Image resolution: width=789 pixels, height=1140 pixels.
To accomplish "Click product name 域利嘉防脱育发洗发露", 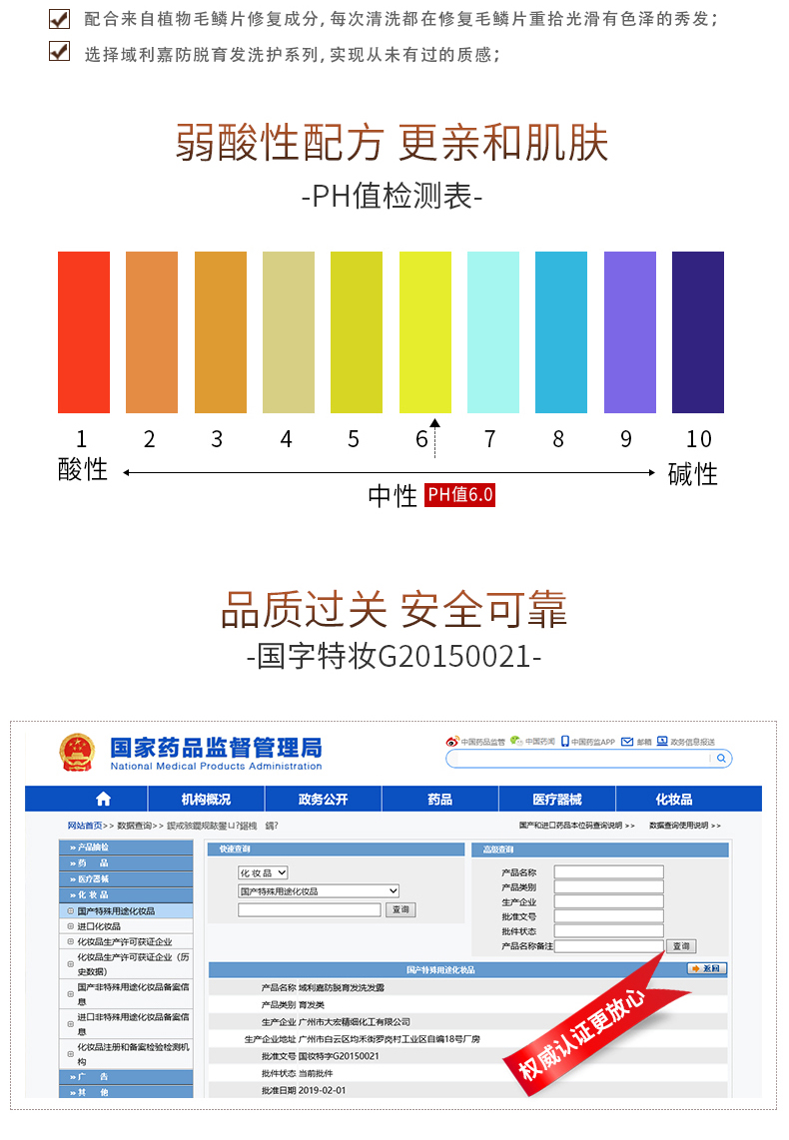I will click(x=342, y=987).
